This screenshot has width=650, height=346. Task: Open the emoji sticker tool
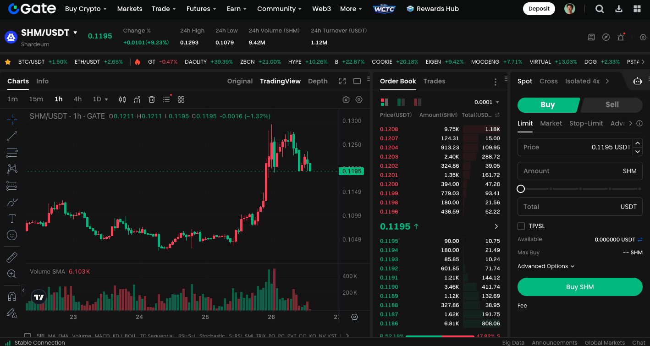click(11, 235)
